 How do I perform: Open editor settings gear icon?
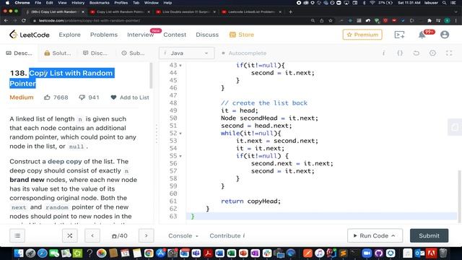point(432,53)
